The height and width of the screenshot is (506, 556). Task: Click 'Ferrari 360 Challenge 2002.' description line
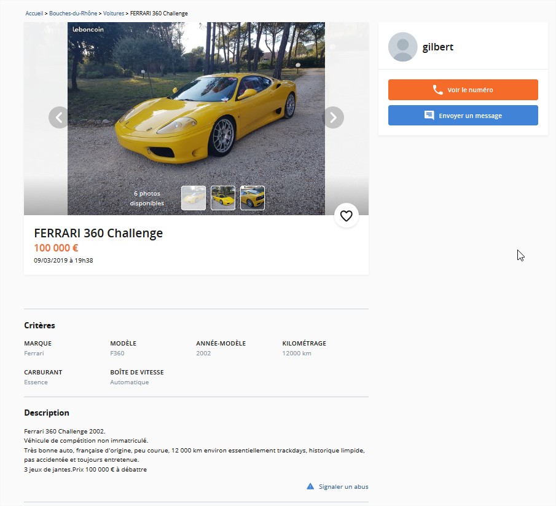pos(65,431)
